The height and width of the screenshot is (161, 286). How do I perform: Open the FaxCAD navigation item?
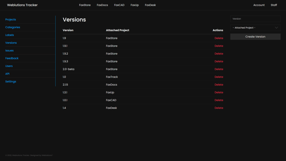(119, 5)
